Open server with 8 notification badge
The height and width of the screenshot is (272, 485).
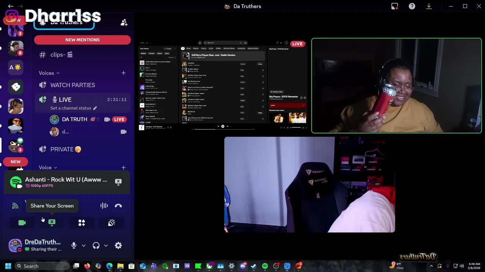tap(16, 48)
